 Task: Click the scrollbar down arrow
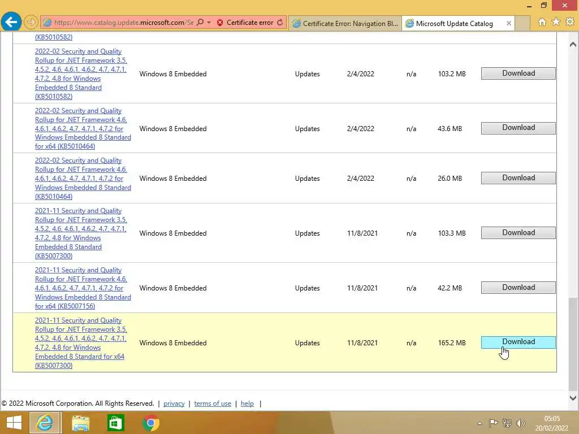573,398
